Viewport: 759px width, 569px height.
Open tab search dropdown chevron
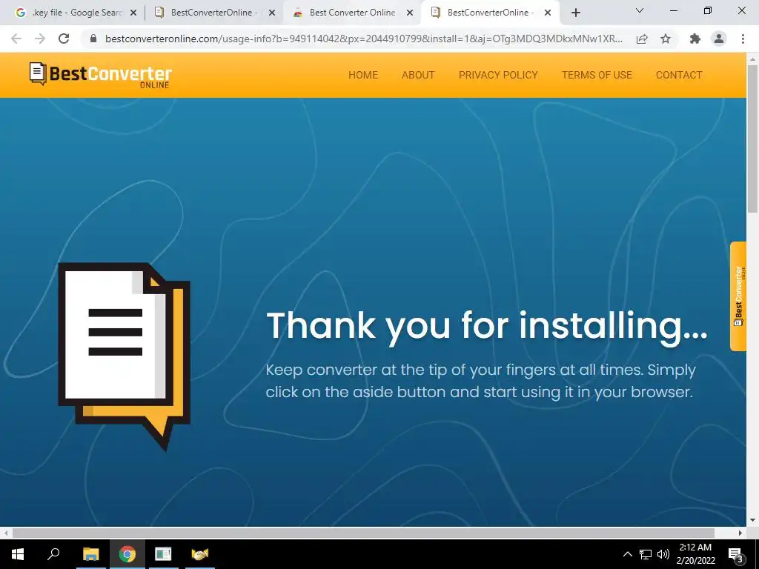(640, 10)
